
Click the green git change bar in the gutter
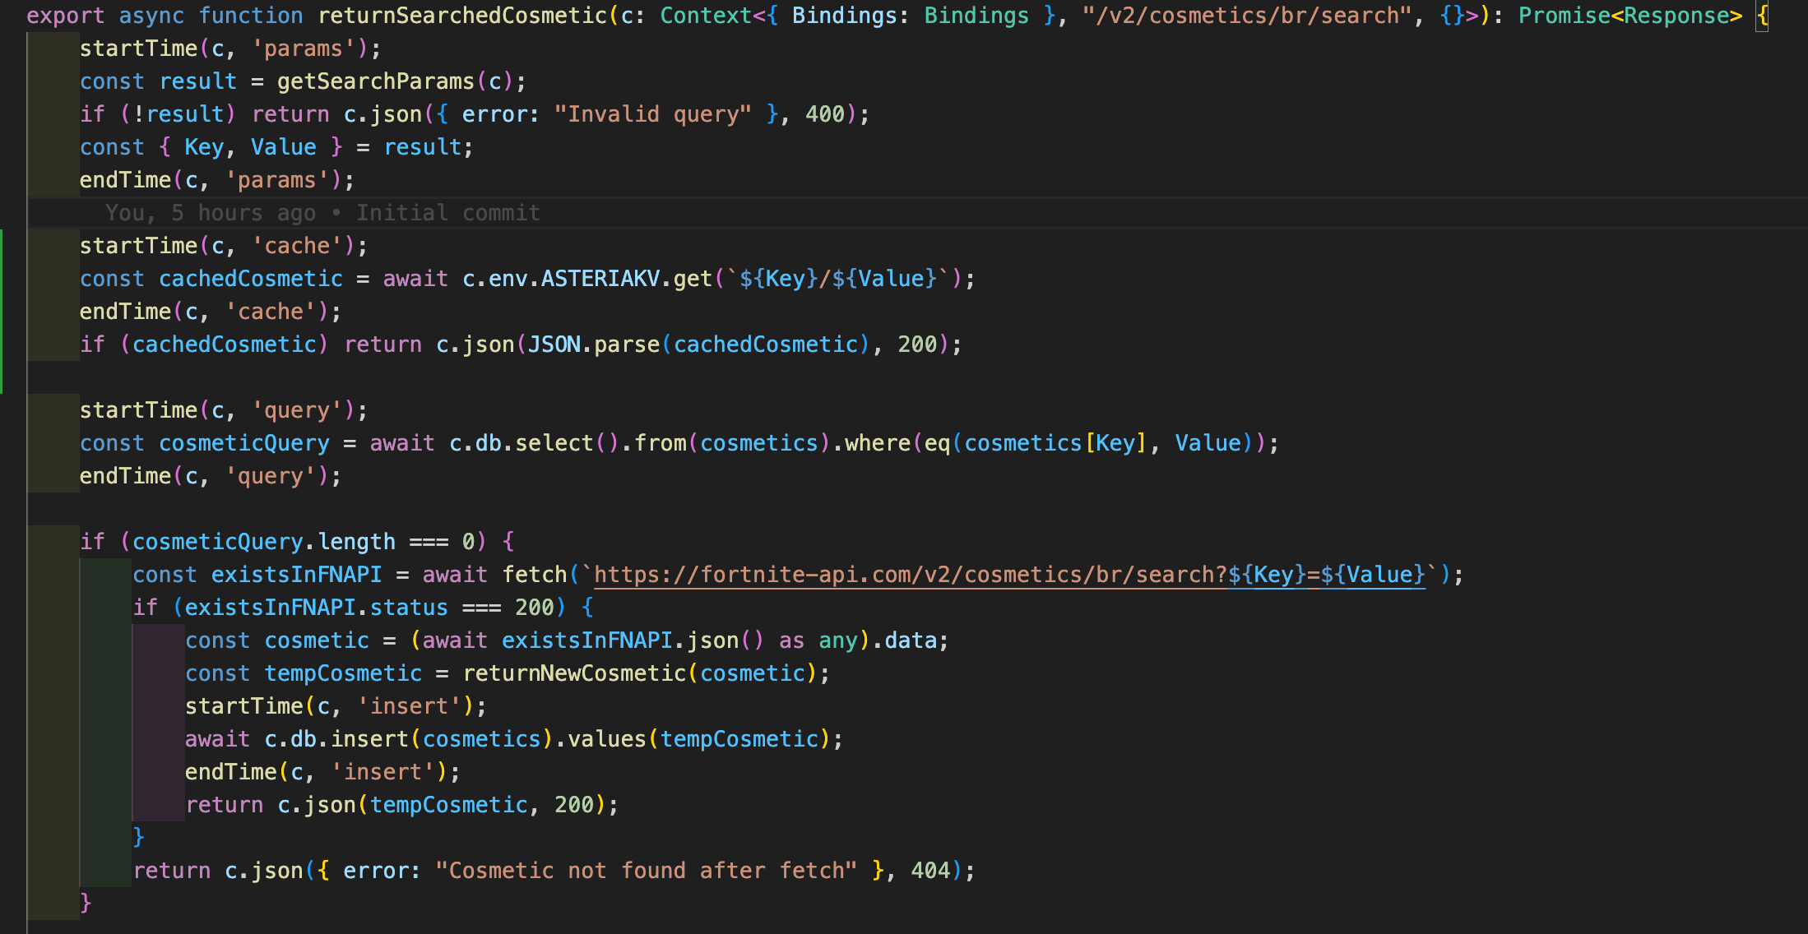click(2, 312)
